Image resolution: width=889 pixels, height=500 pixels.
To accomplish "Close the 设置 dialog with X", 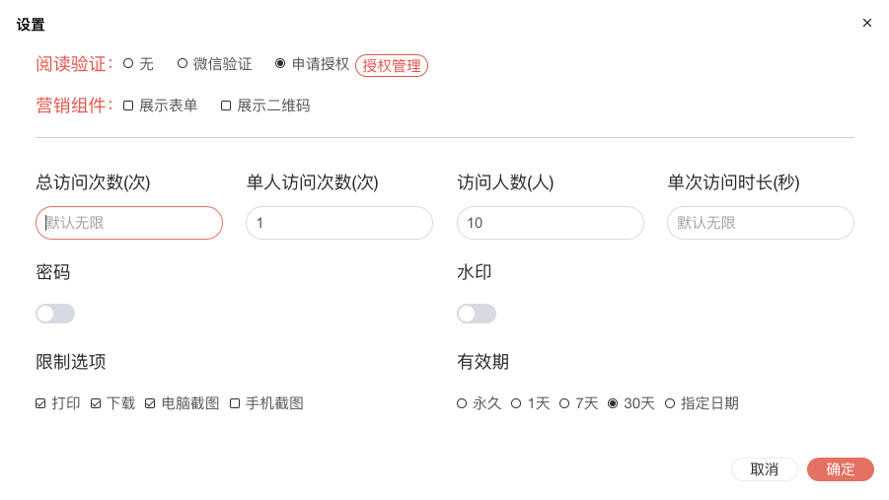I will [867, 23].
